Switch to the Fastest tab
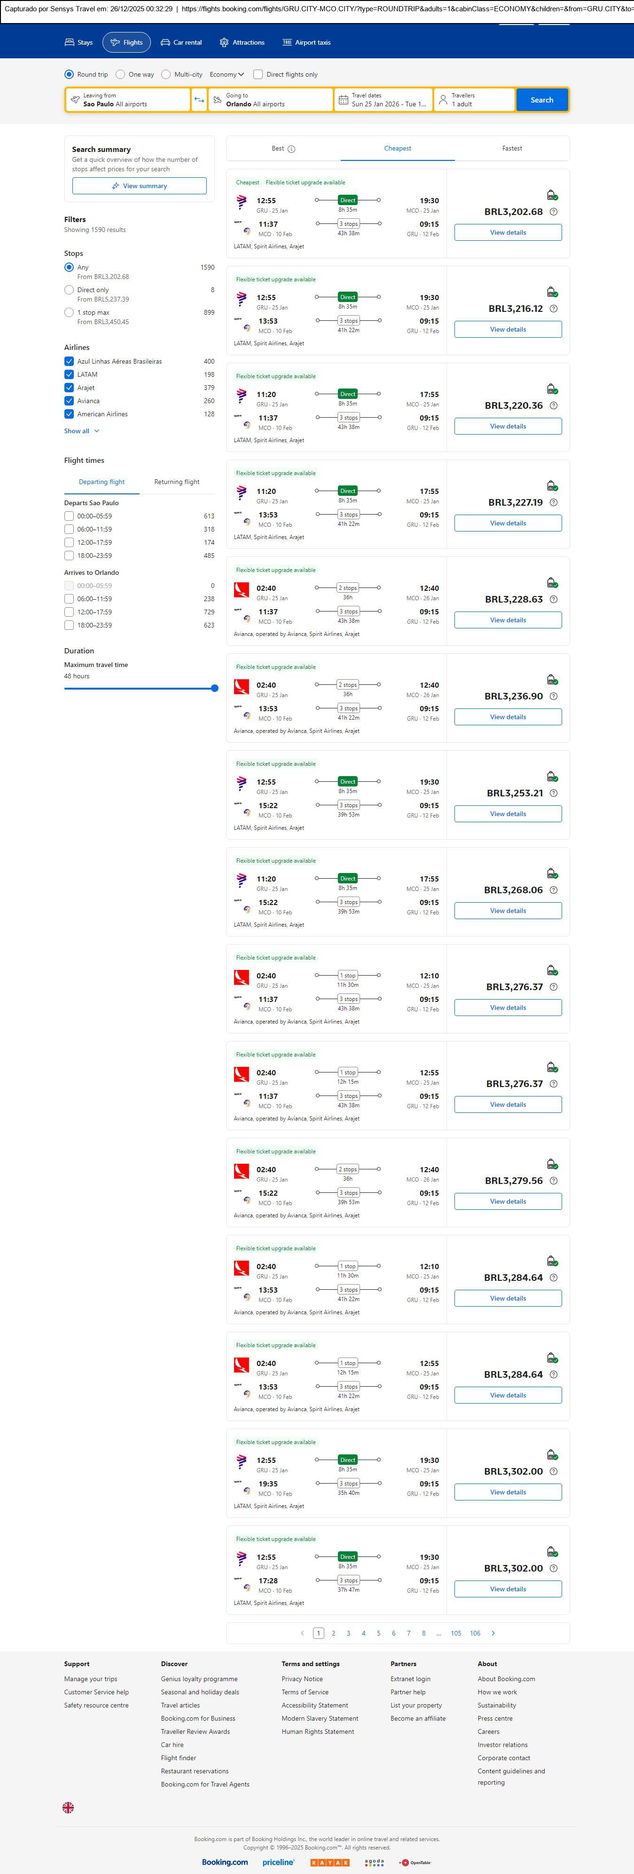Image resolution: width=634 pixels, height=1874 pixels. coord(512,149)
